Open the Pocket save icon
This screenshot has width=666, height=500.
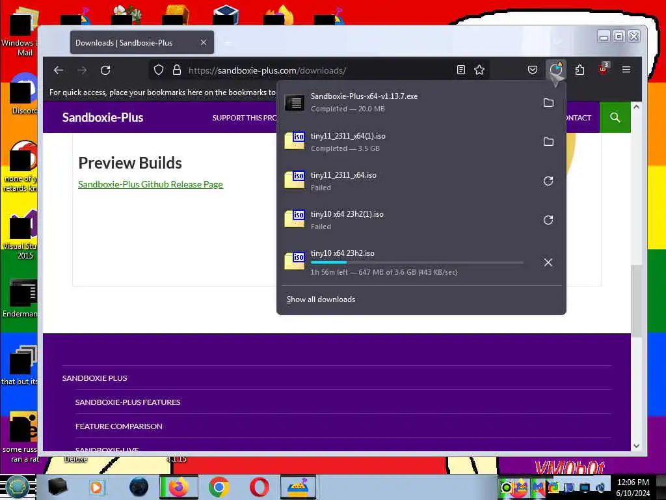point(532,70)
